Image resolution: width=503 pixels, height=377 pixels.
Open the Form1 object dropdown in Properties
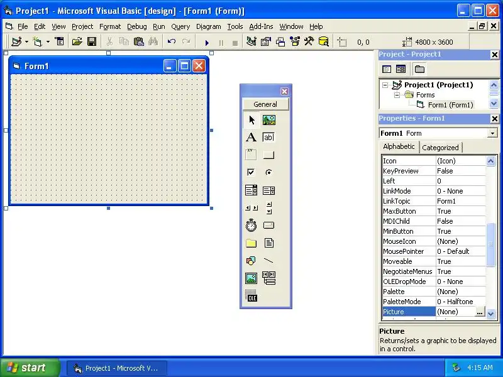point(493,133)
